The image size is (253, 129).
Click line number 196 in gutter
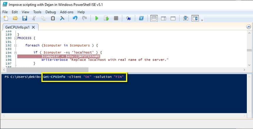tap(9, 60)
